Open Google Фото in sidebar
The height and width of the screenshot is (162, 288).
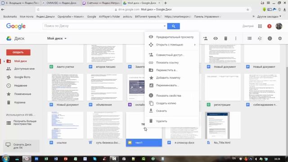[x=22, y=77]
